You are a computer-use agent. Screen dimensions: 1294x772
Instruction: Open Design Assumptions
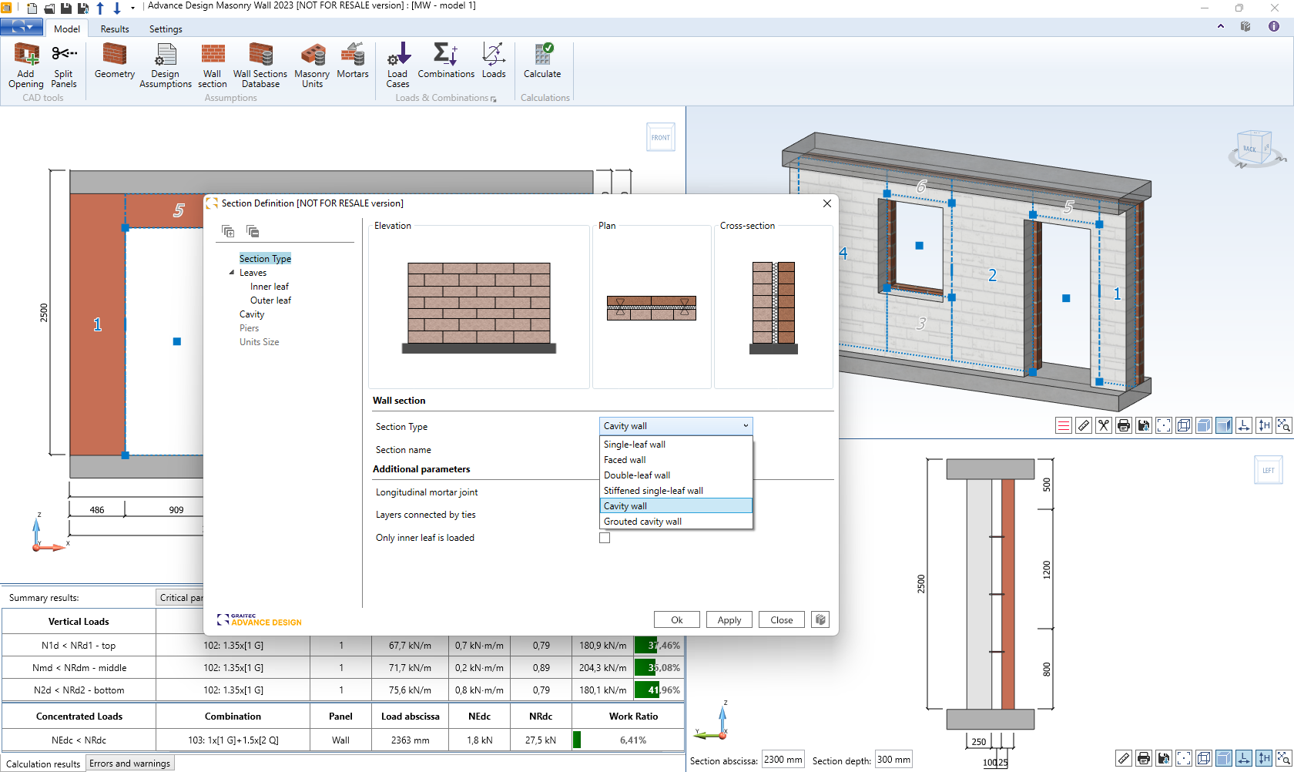click(x=166, y=65)
